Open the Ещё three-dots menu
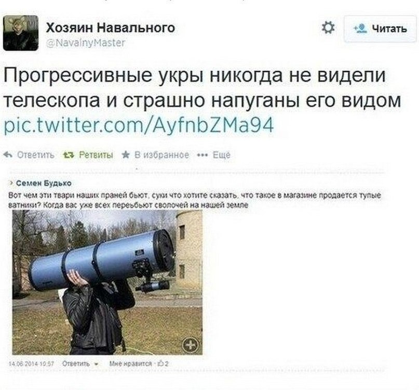The image size is (419, 390). [x=202, y=155]
